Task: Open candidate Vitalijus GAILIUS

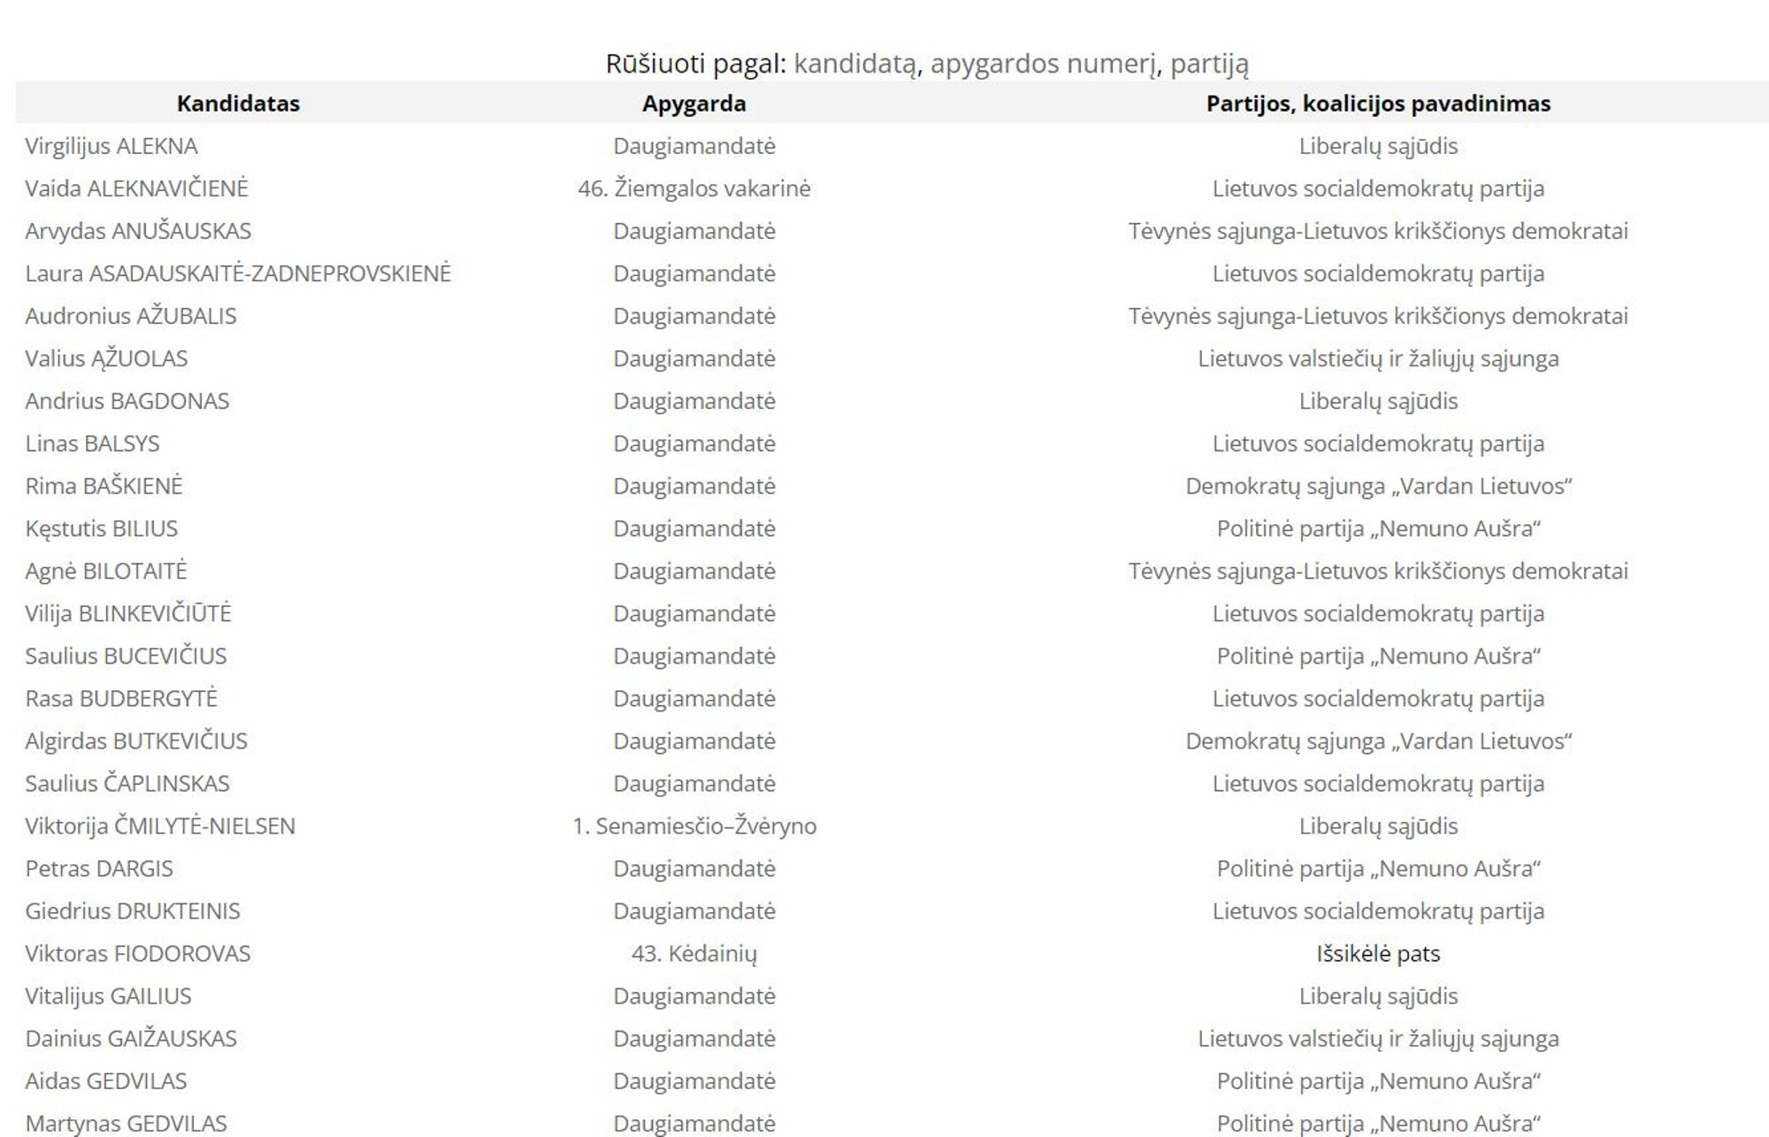Action: pos(108,995)
